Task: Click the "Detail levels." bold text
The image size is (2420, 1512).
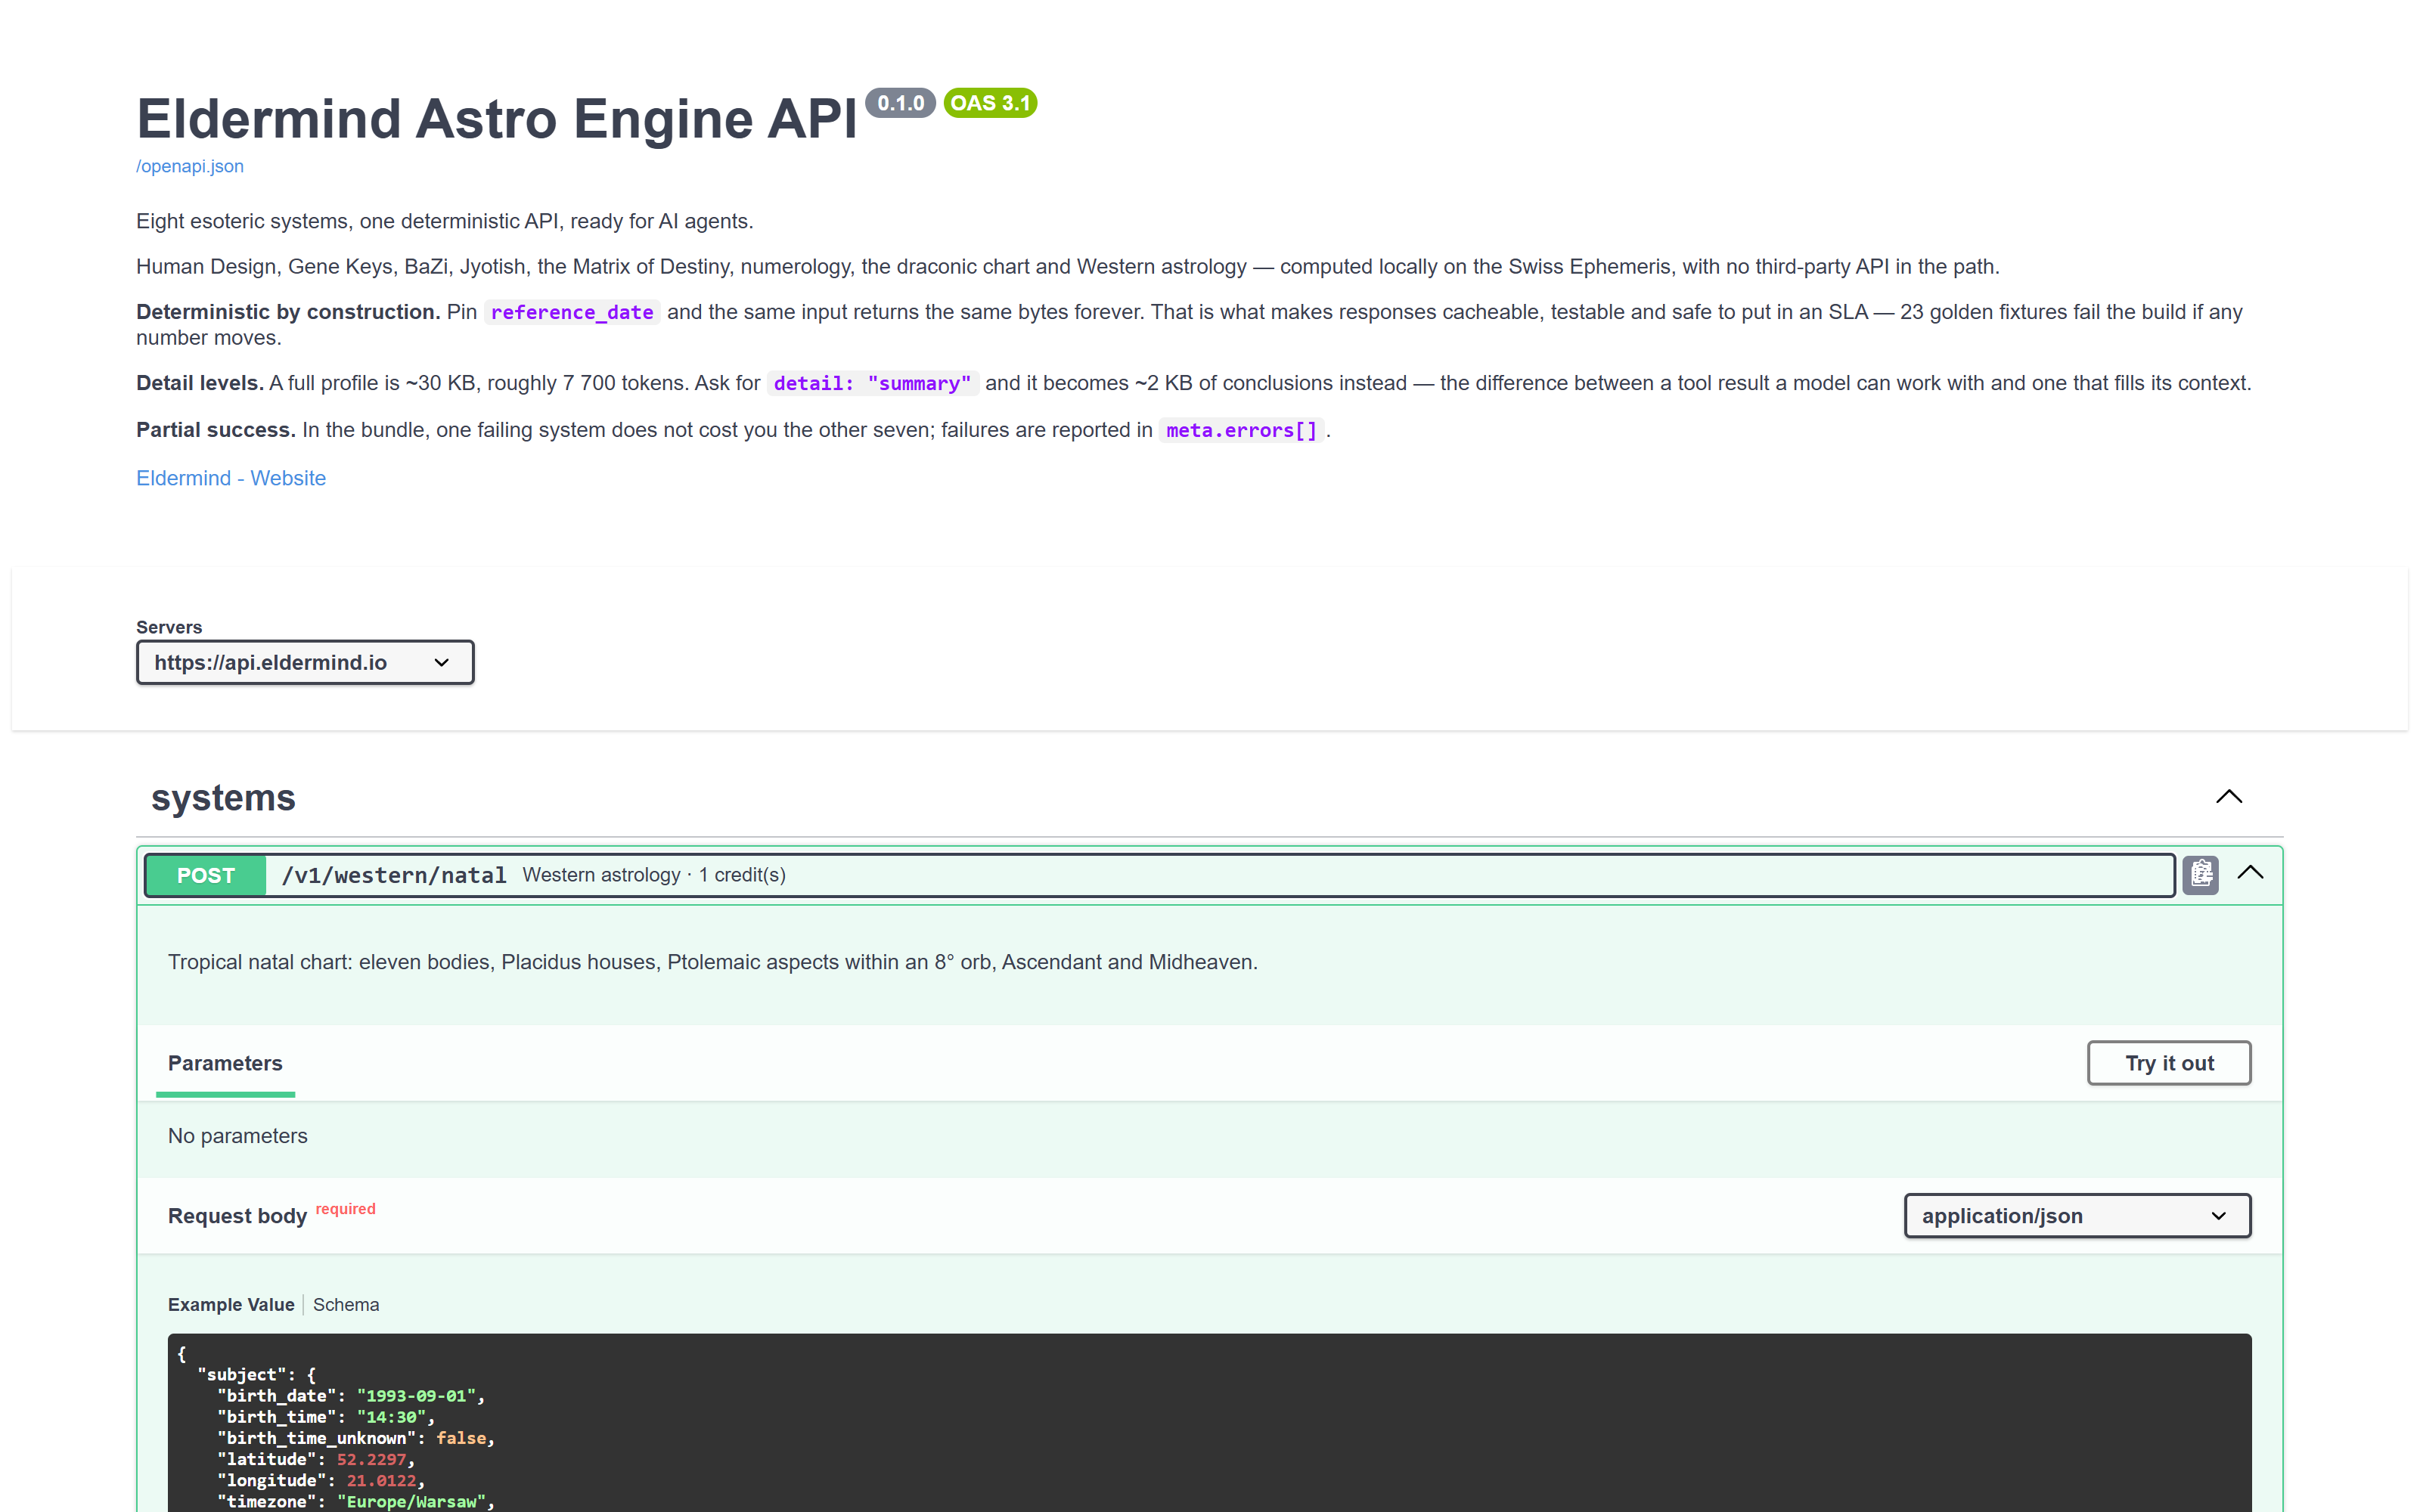Action: [200, 383]
